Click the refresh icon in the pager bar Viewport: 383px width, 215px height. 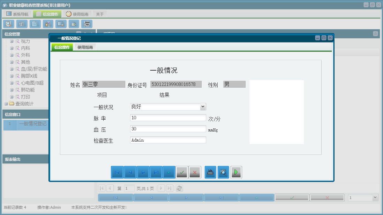[179, 188]
